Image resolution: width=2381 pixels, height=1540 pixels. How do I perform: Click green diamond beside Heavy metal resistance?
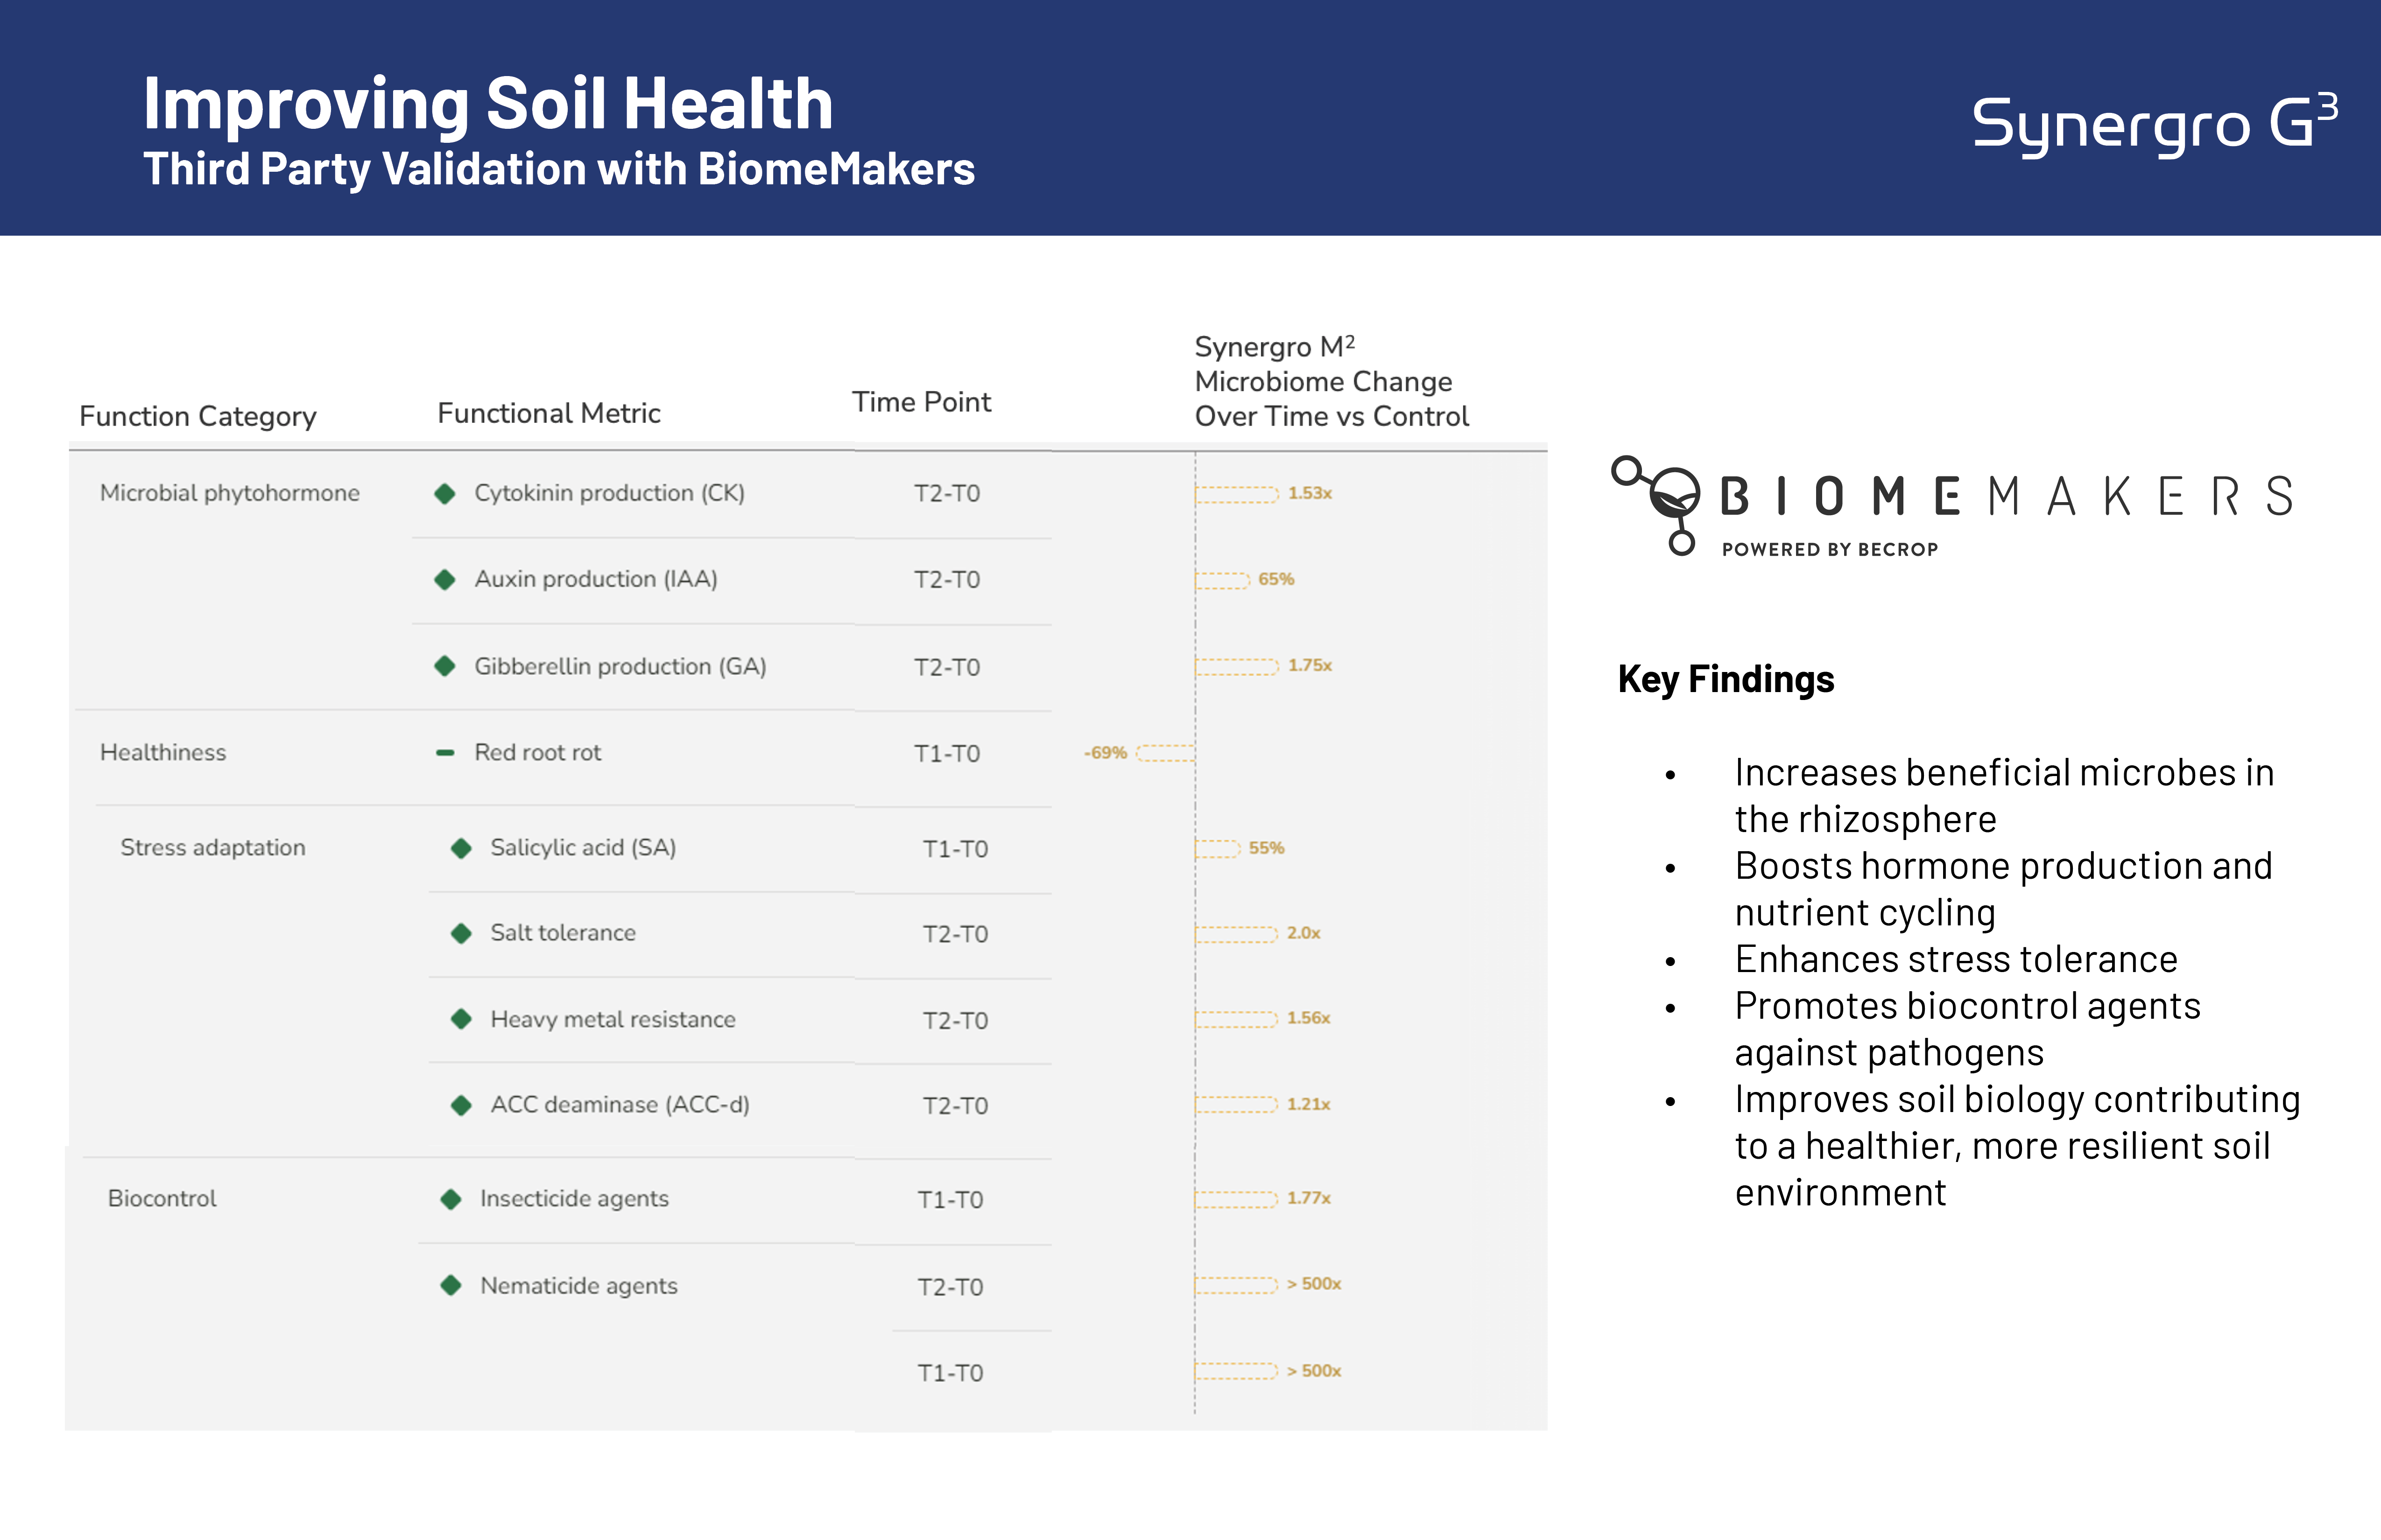461,1019
